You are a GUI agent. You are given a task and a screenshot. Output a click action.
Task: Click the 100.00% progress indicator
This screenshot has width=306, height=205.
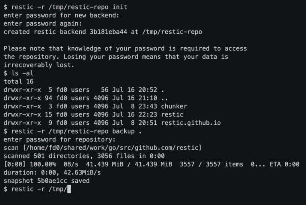(43, 164)
